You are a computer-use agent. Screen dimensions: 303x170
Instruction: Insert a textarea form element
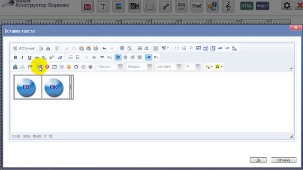(205, 48)
